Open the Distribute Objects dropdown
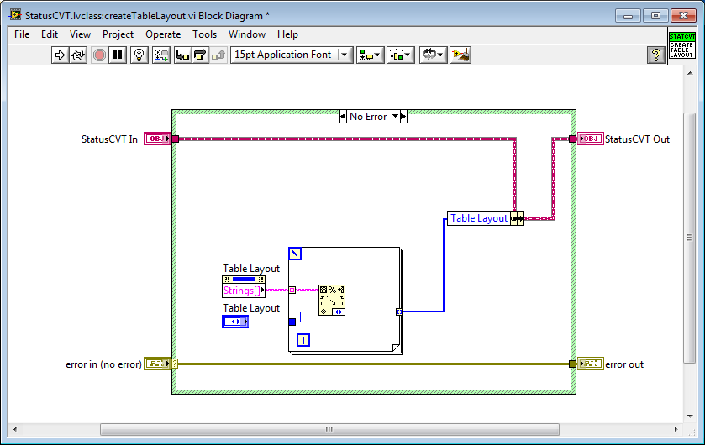The height and width of the screenshot is (445, 705). [x=401, y=55]
